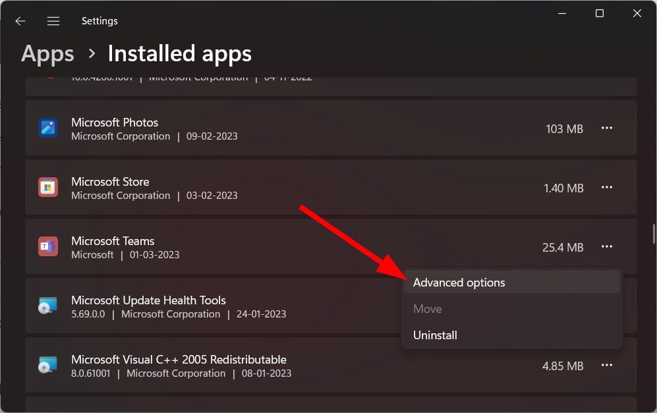Viewport: 657px width, 413px height.
Task: Click the Settings window title
Action: [x=100, y=21]
